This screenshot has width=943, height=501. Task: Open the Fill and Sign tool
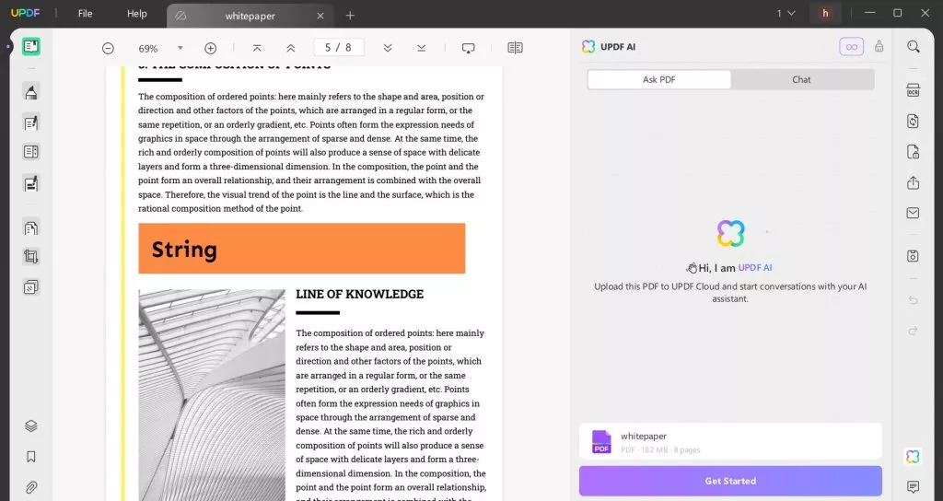point(31,183)
